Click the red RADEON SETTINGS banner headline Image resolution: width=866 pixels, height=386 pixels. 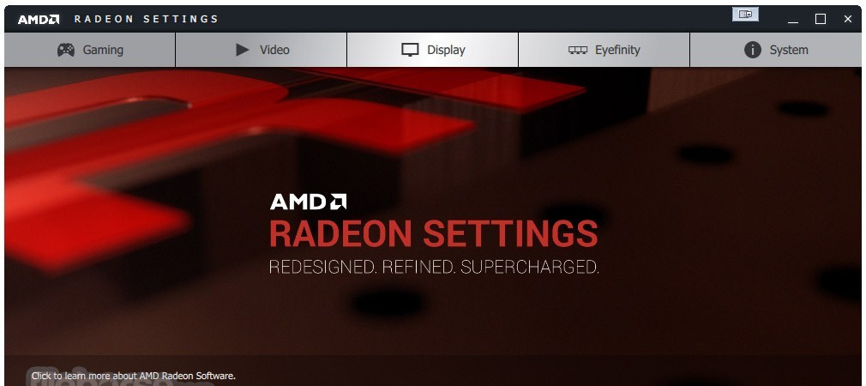[434, 233]
